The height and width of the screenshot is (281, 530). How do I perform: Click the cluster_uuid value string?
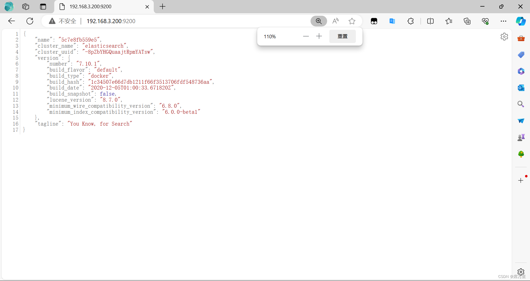(118, 52)
